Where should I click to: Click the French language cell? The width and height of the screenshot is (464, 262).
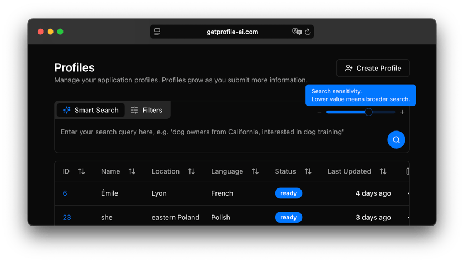[222, 193]
